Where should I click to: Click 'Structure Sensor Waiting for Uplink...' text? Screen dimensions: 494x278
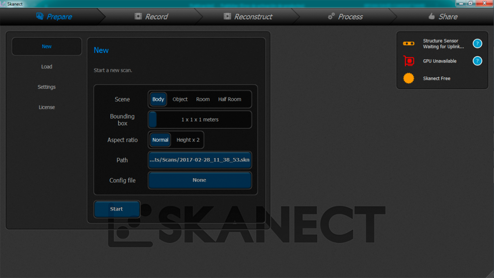[443, 44]
